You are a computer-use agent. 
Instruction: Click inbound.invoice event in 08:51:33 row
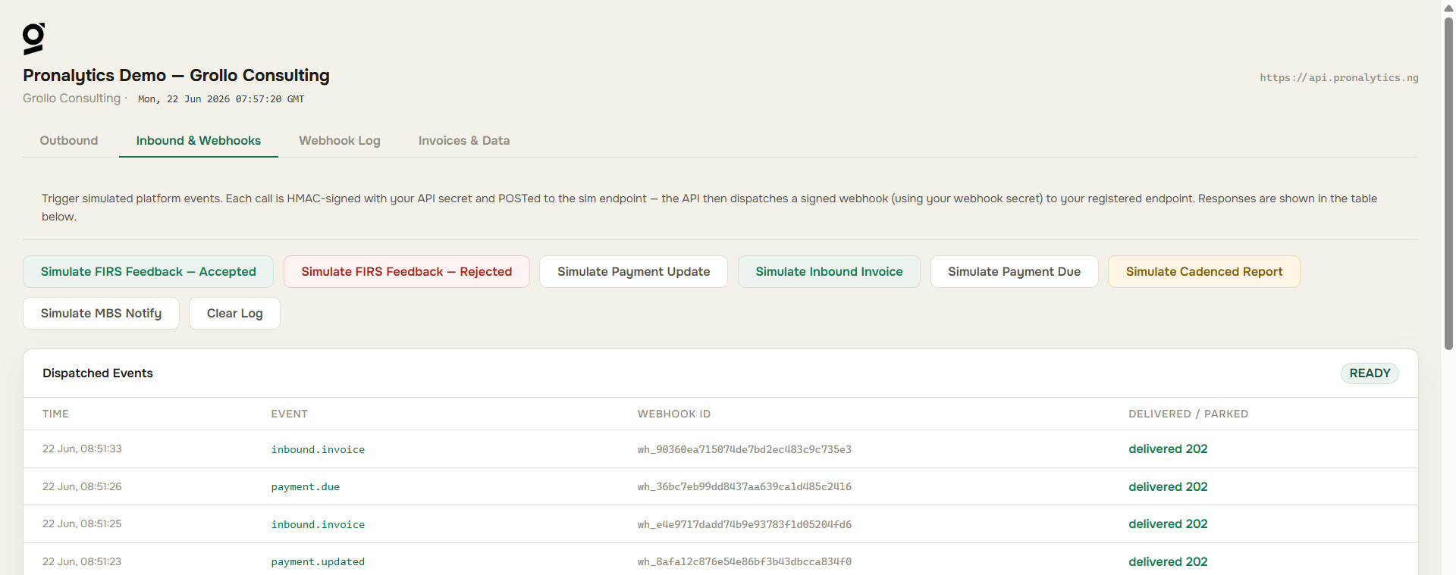click(318, 450)
